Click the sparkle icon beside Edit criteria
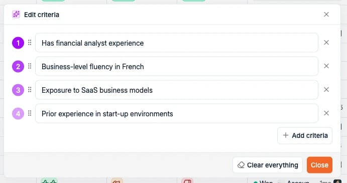Viewport: 347px width, 183px height. (16, 15)
